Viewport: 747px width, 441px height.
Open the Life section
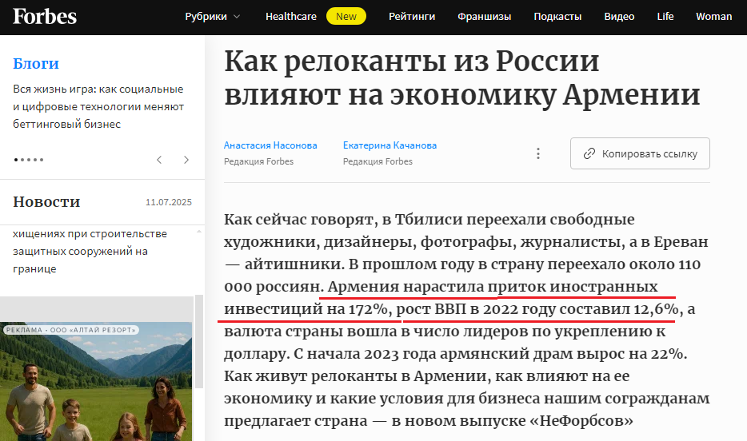(665, 17)
